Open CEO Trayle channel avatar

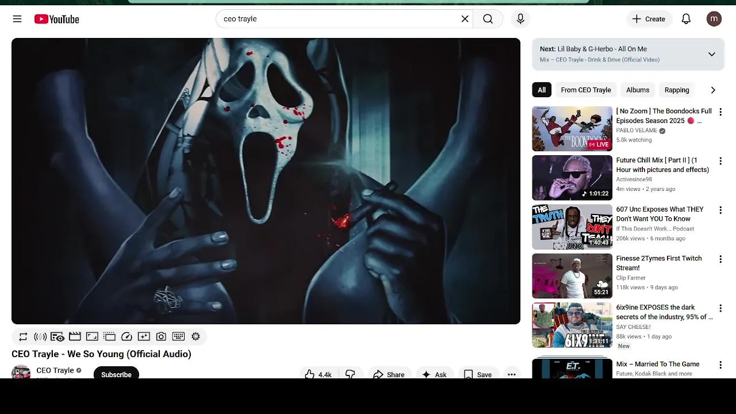tap(21, 372)
